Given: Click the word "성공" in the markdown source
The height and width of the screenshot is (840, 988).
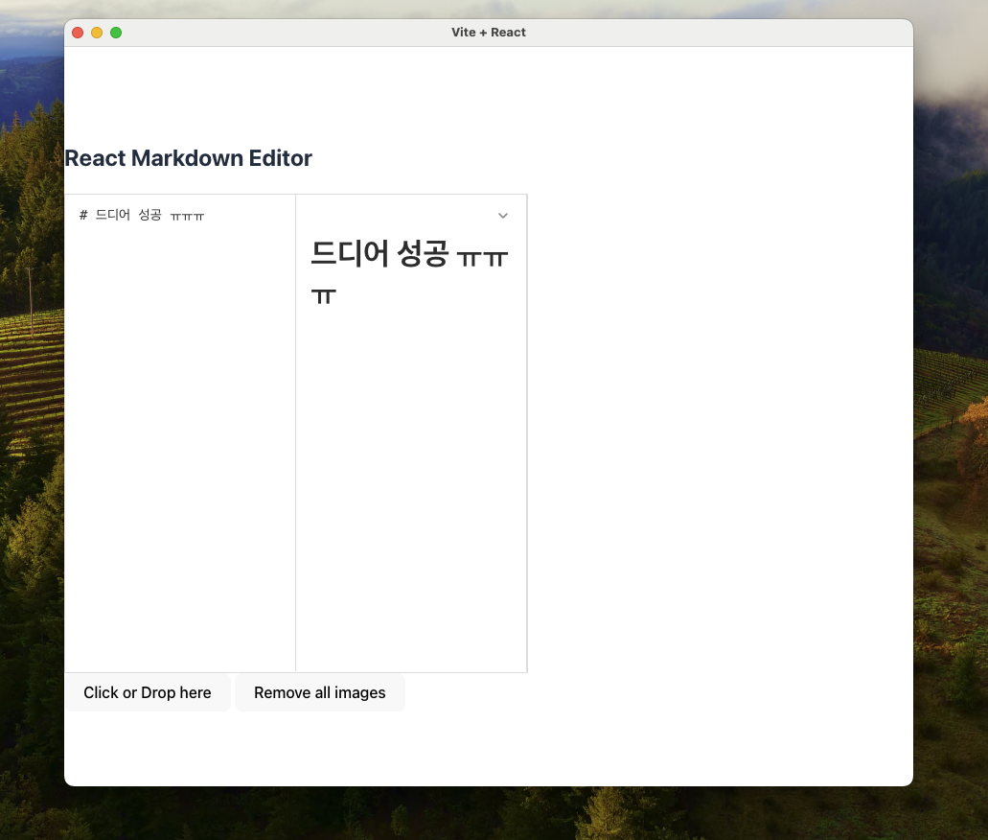Looking at the screenshot, I should [x=149, y=215].
